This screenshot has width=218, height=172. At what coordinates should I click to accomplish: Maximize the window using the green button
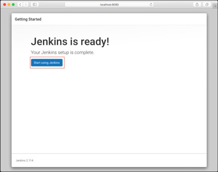pos(13,5)
